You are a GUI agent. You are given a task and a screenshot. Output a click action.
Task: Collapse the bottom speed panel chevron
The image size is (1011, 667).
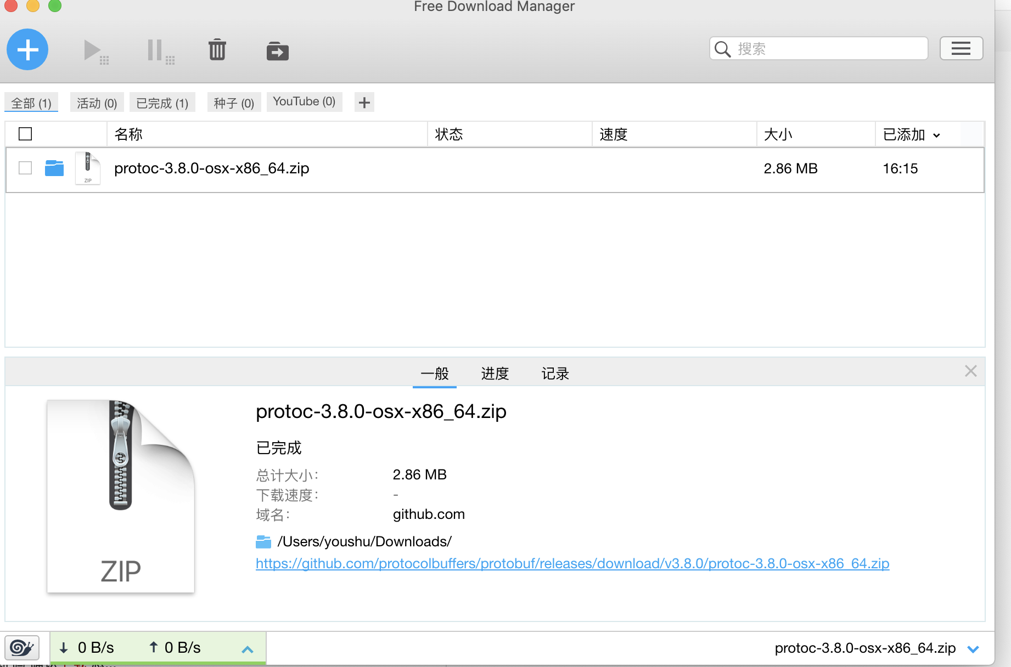click(248, 648)
